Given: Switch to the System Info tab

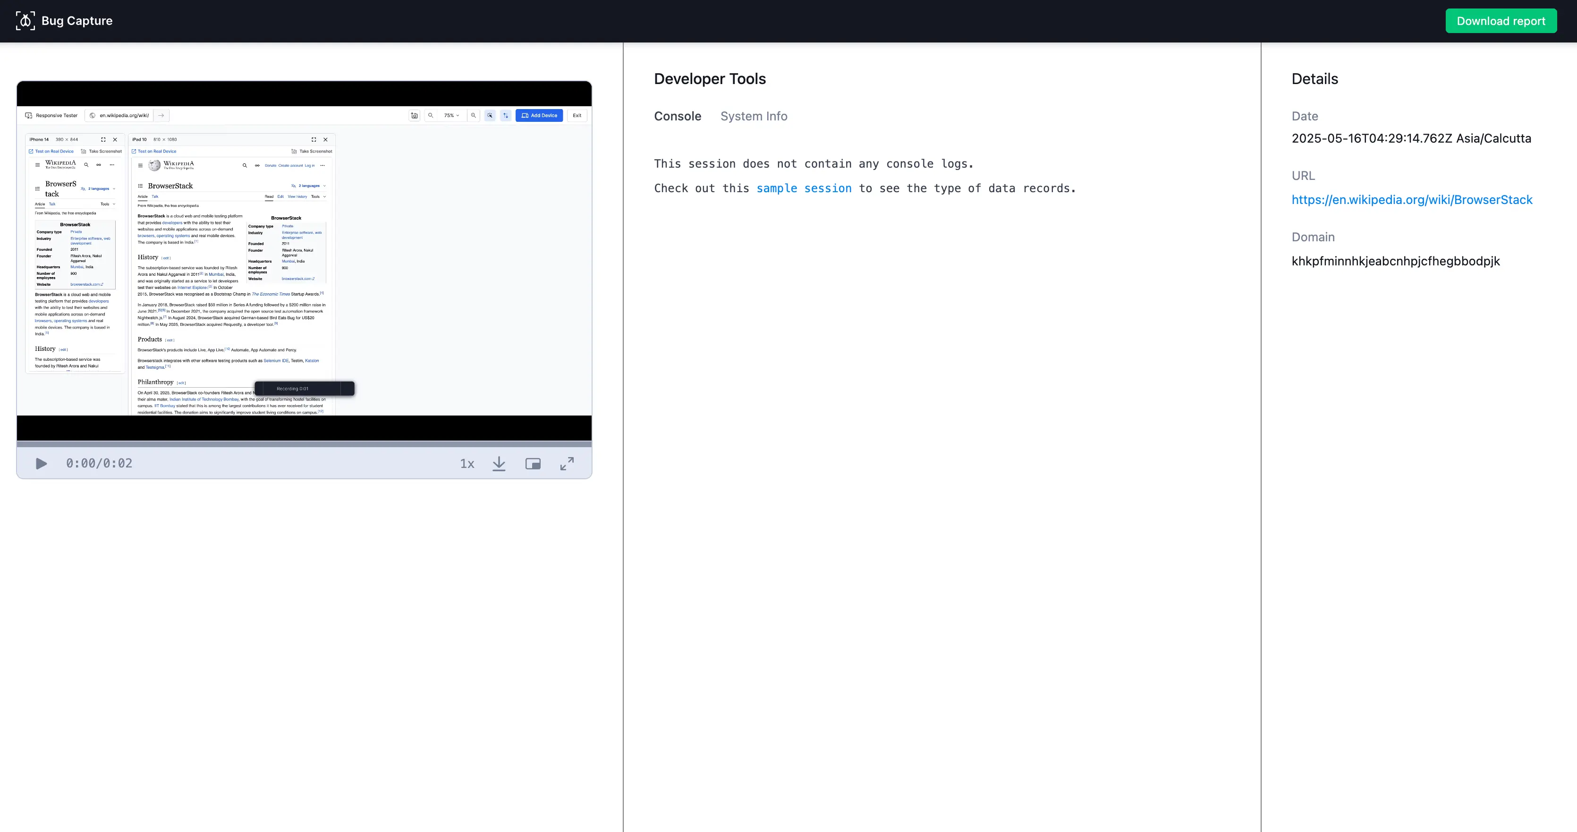Looking at the screenshot, I should coord(754,116).
